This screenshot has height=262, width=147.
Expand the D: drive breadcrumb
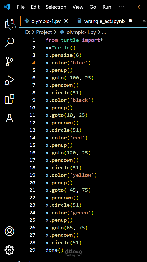[28, 32]
